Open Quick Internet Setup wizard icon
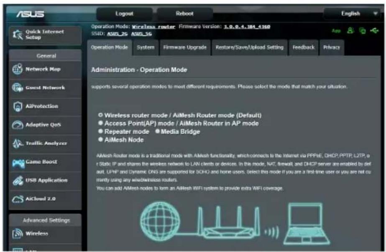This screenshot has width=386, height=252. (18, 35)
